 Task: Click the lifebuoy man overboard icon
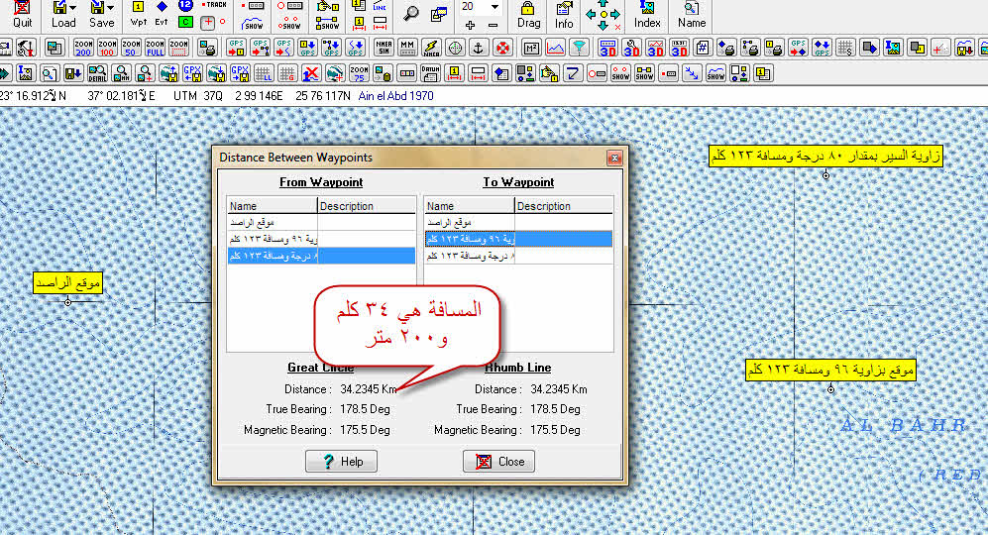click(x=502, y=48)
